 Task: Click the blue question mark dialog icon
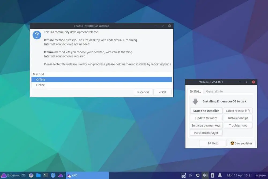coord(37,35)
